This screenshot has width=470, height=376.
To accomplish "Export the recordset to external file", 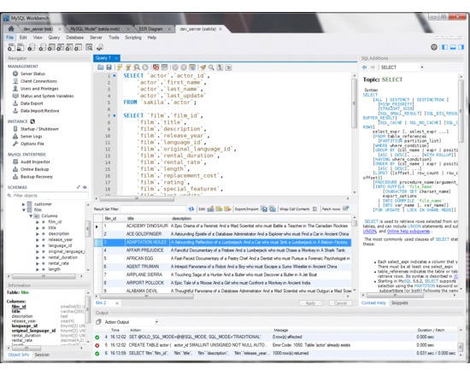I will (x=264, y=209).
